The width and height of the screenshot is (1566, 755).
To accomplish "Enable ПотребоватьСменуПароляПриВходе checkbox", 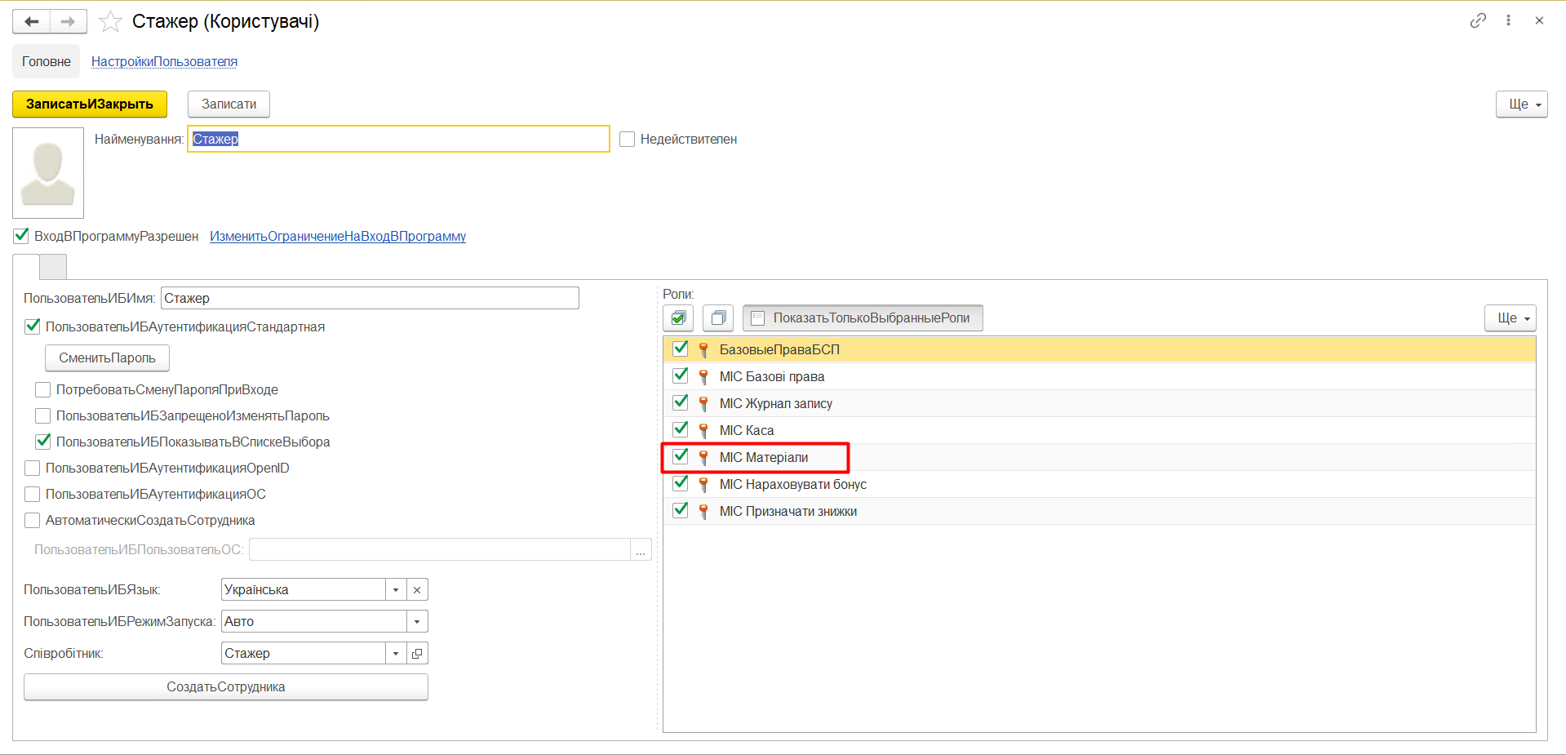I will click(43, 390).
